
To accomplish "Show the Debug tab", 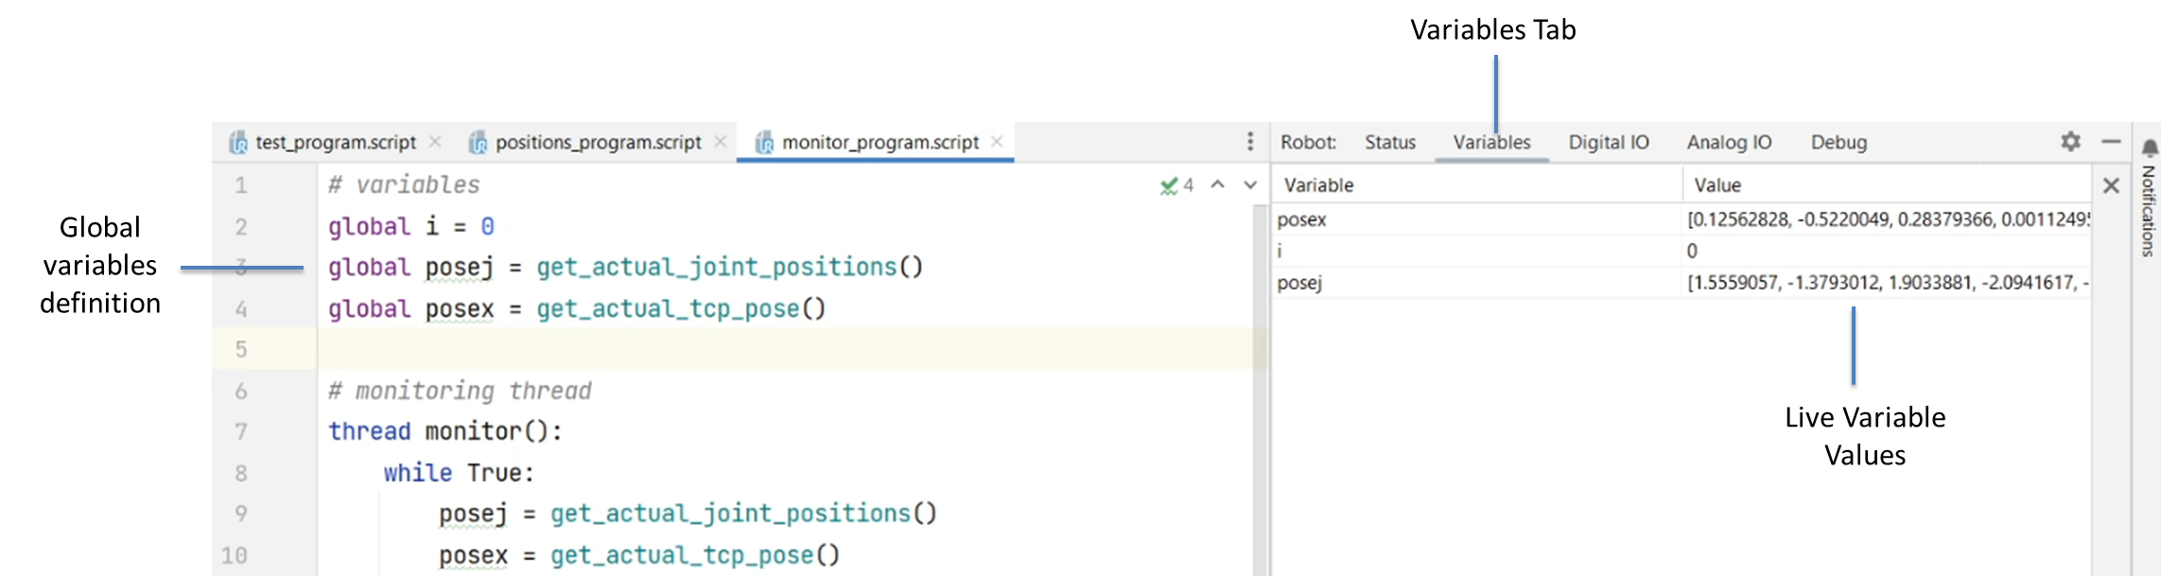I will pyautogui.click(x=1839, y=143).
